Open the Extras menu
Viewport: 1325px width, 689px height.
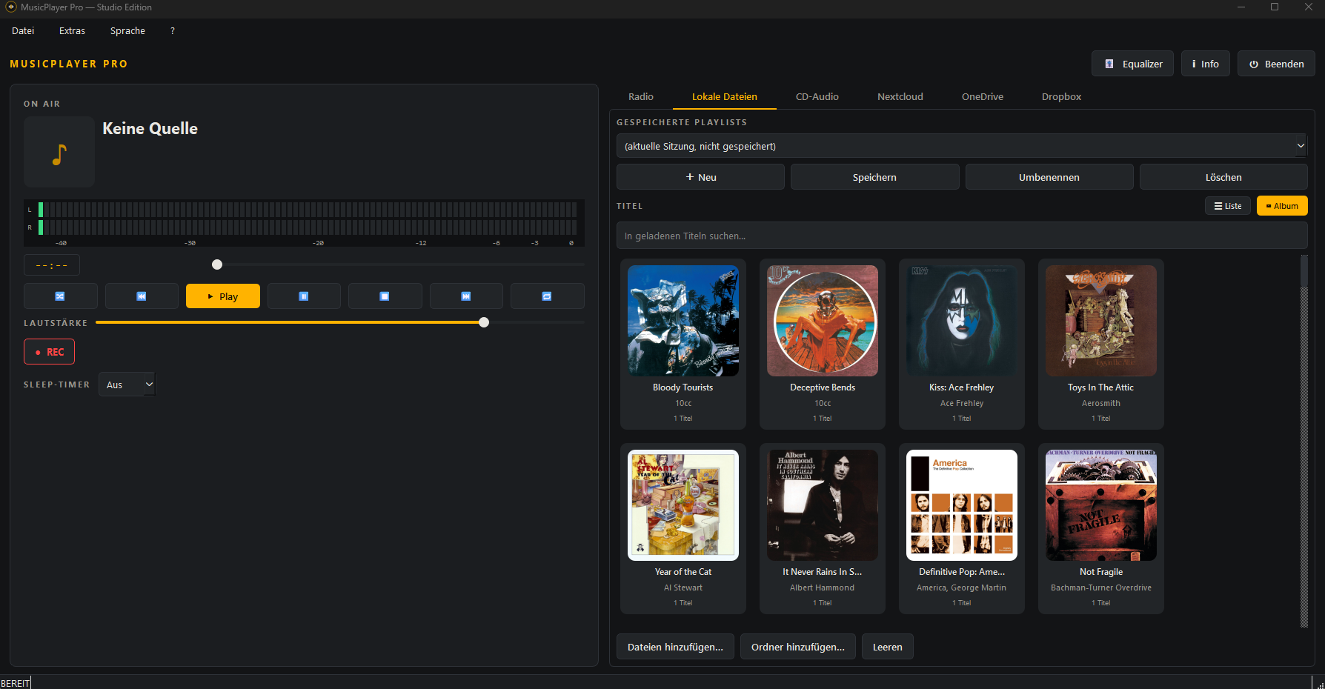pos(72,30)
